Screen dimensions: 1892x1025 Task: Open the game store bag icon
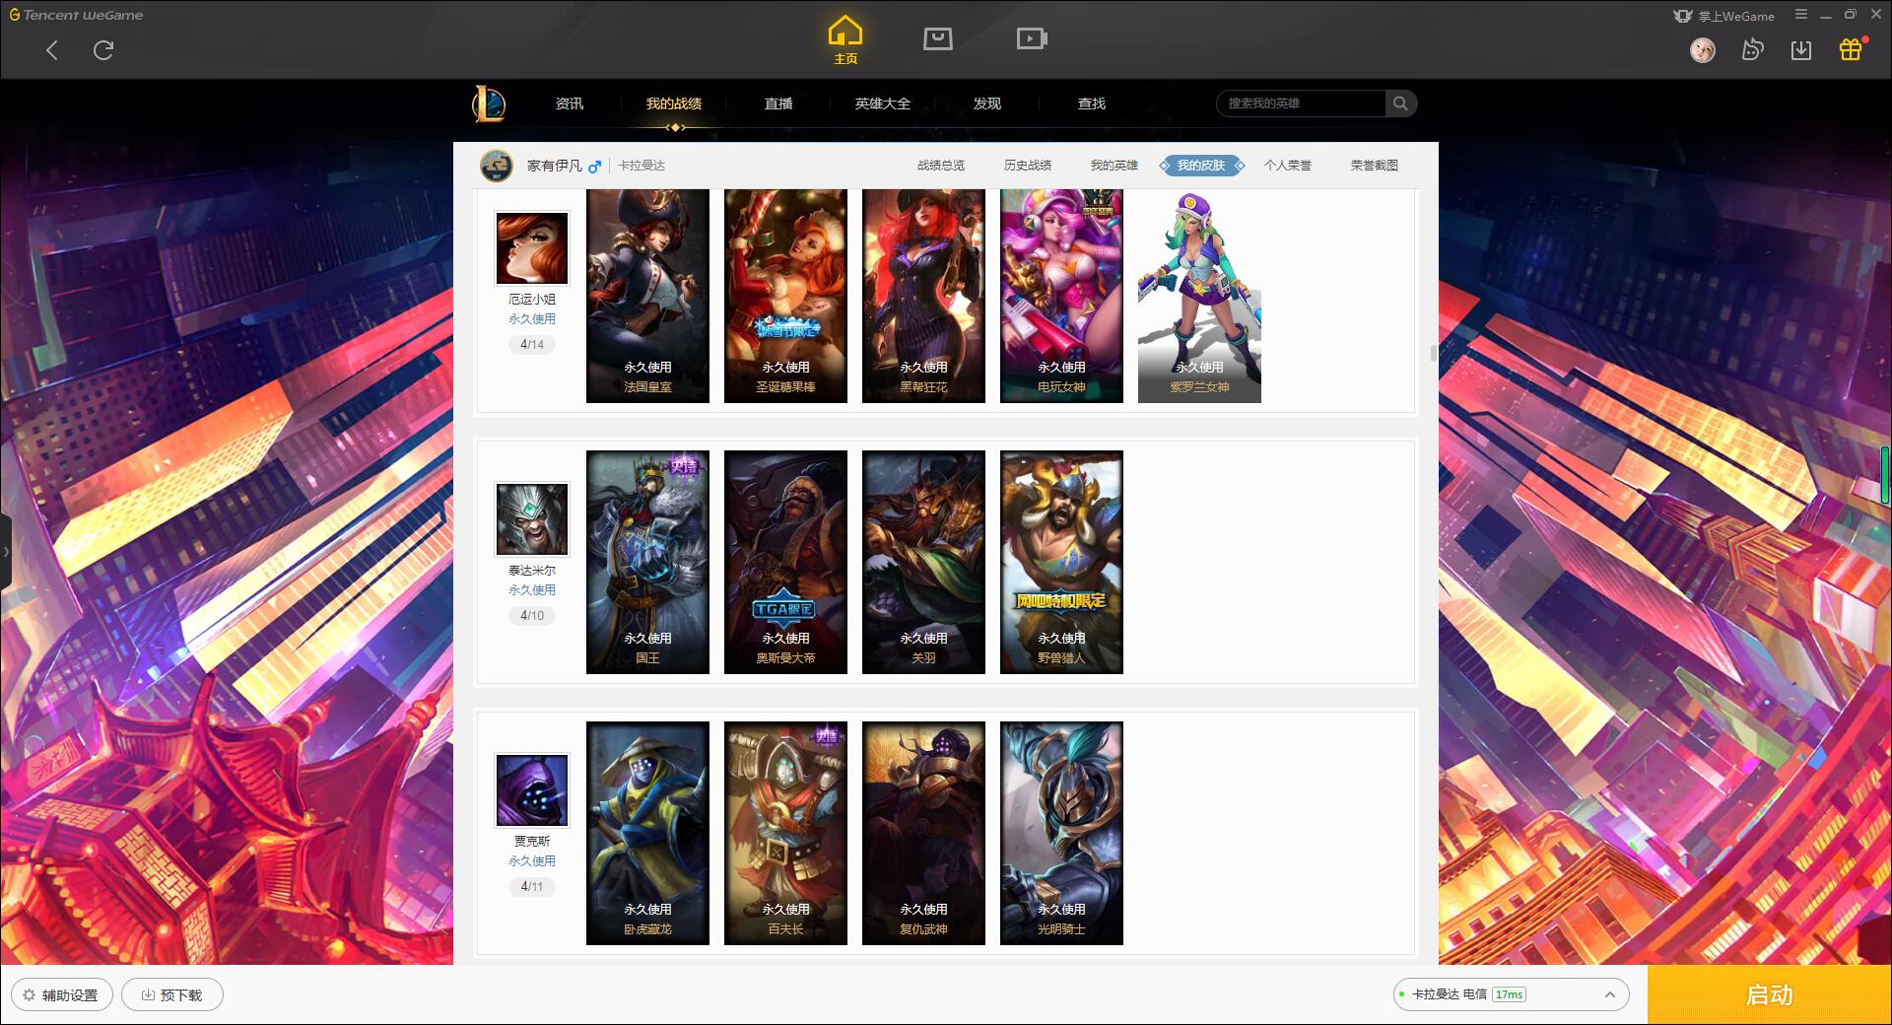[938, 38]
